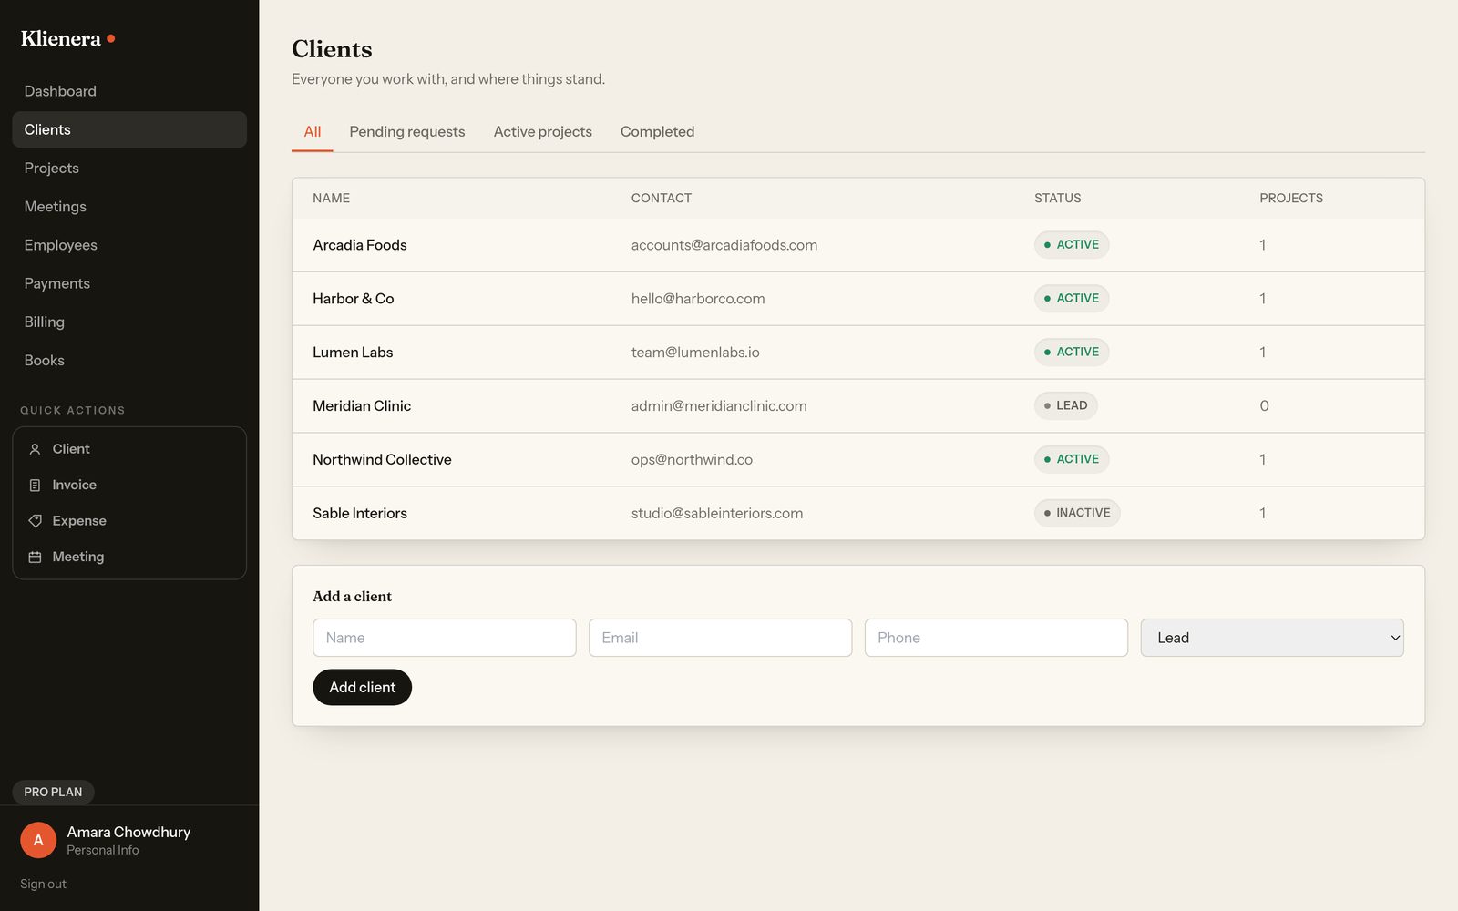Click the calendar icon beside Meeting quick action
This screenshot has width=1458, height=911.
click(x=35, y=557)
